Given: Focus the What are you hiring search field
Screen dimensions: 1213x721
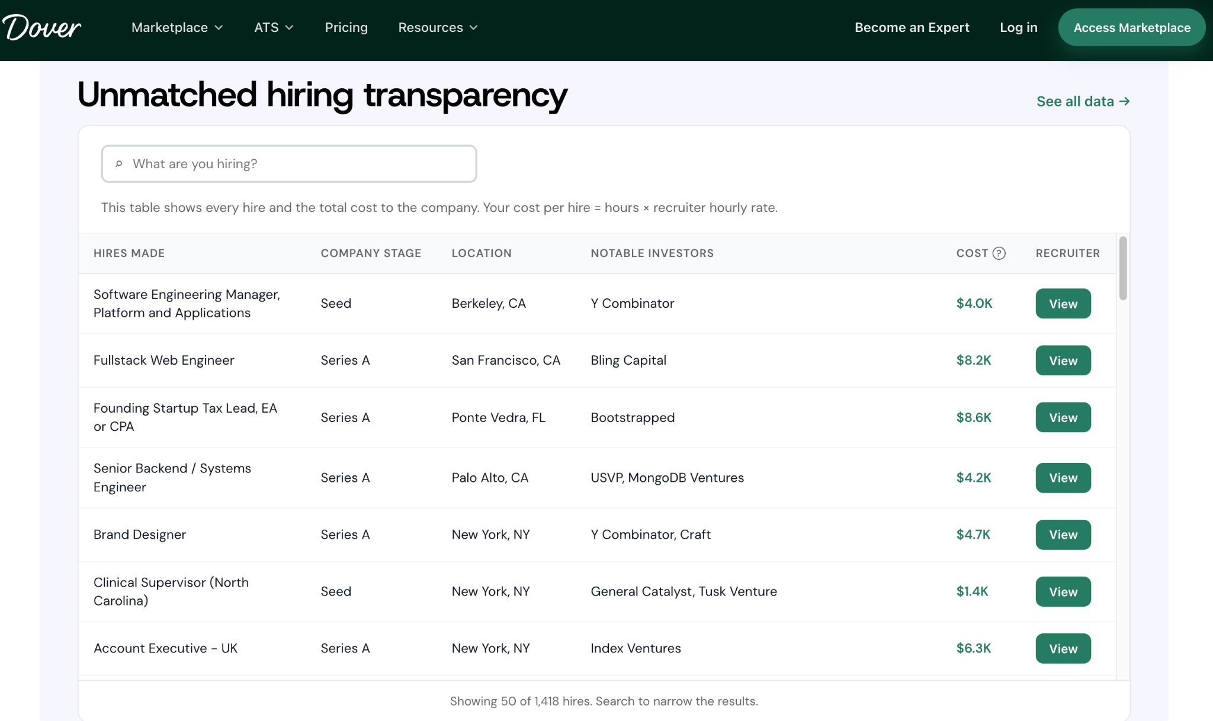Looking at the screenshot, I should [289, 164].
